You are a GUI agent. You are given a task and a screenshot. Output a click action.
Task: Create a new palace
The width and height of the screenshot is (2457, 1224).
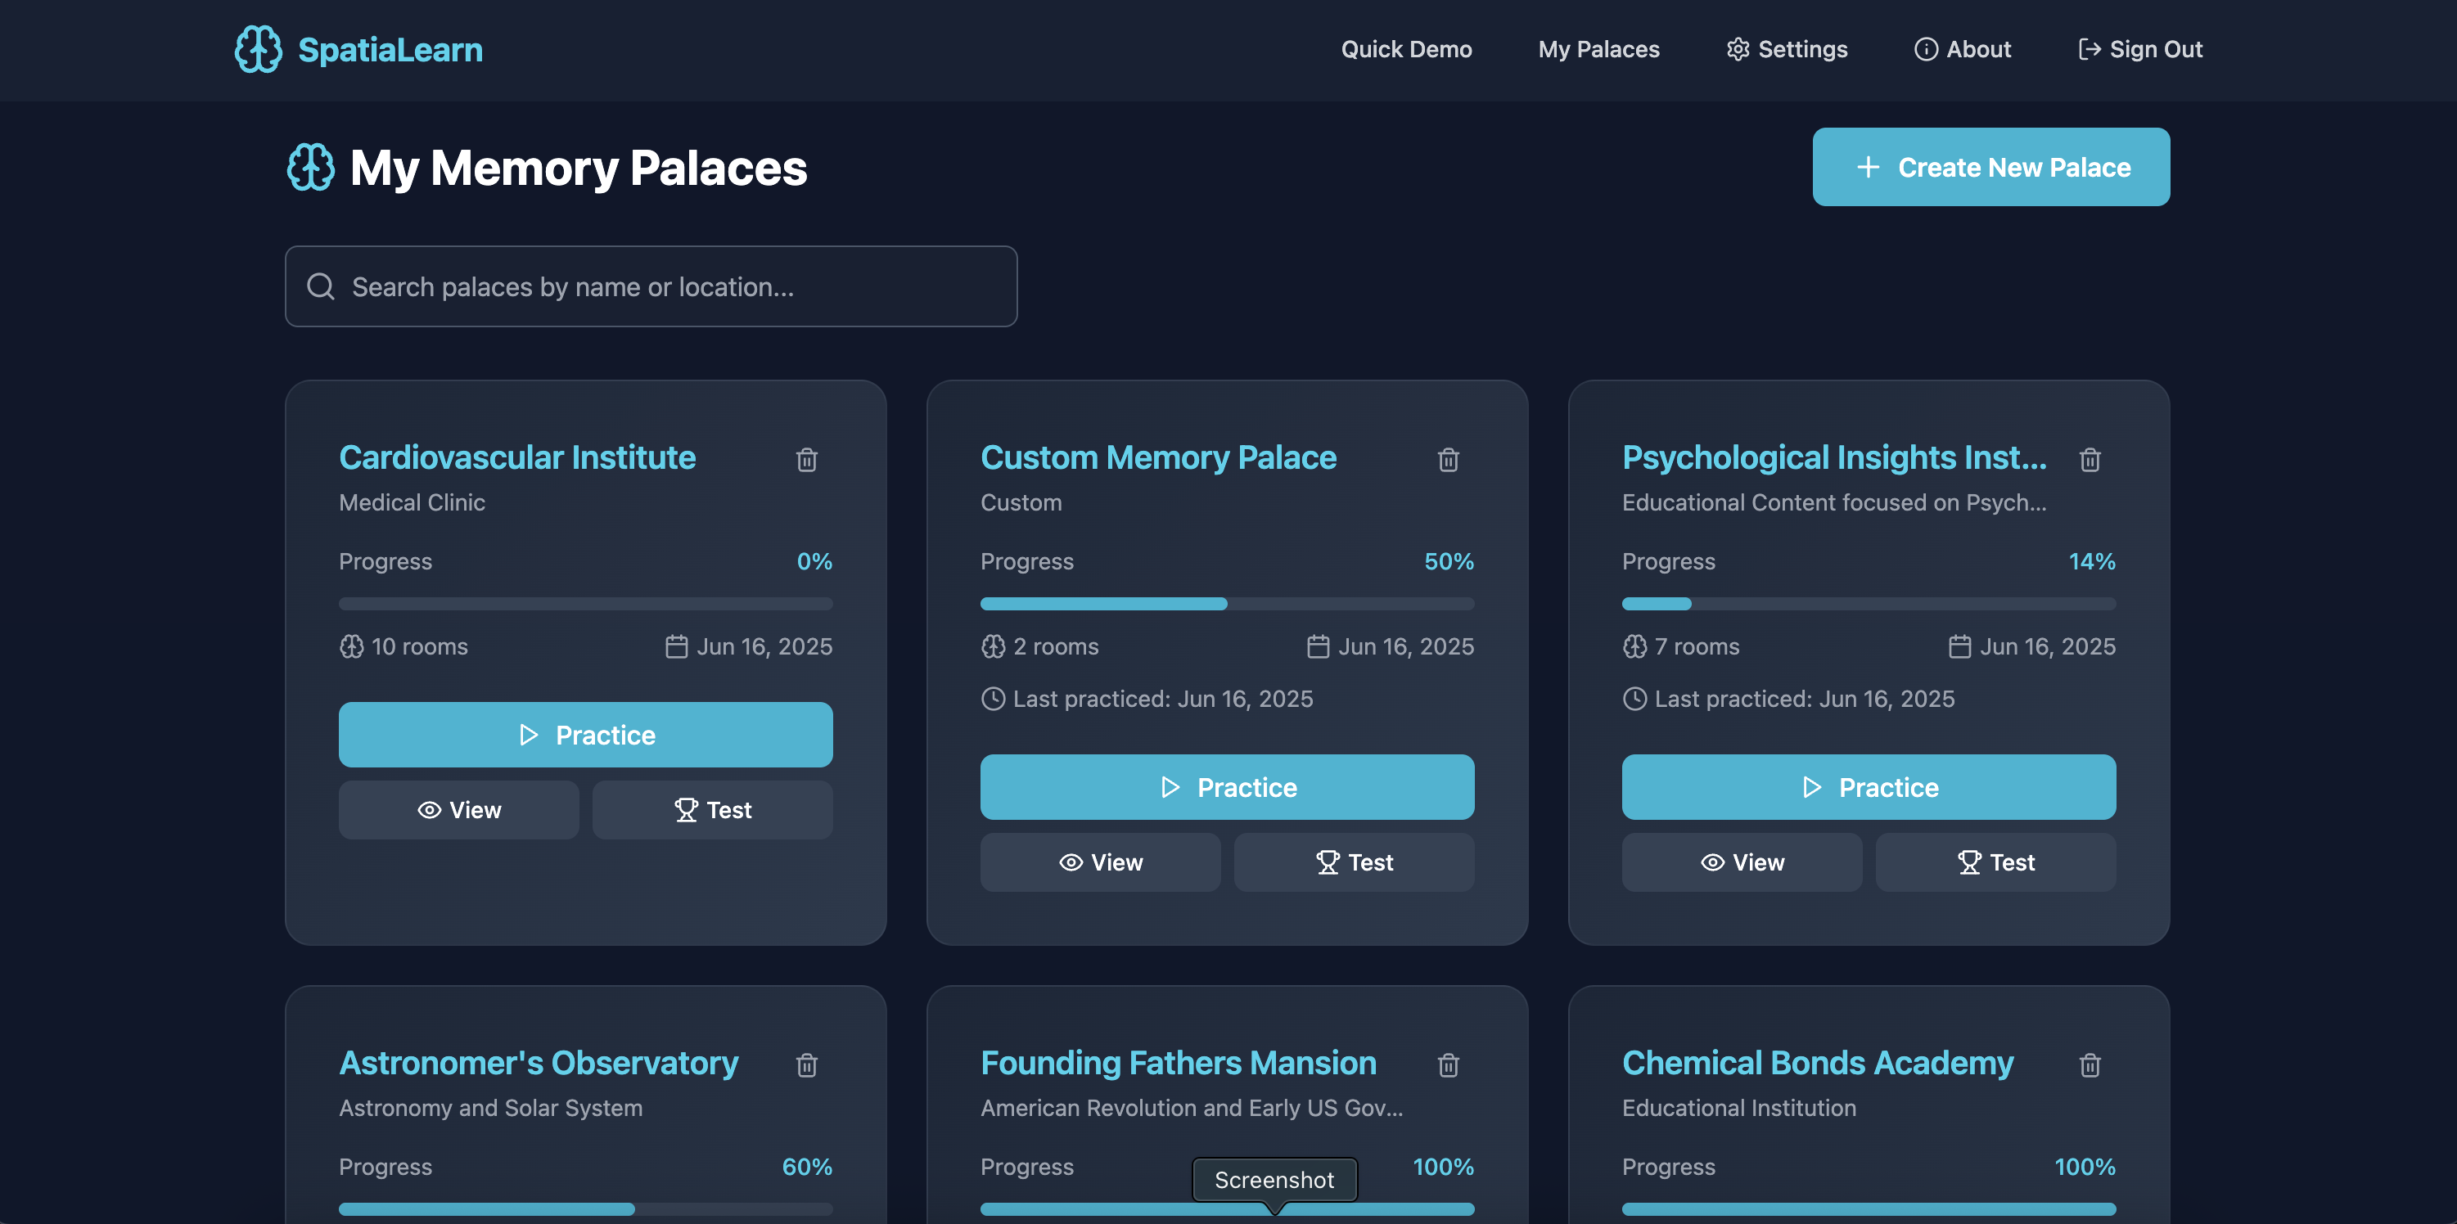1990,167
